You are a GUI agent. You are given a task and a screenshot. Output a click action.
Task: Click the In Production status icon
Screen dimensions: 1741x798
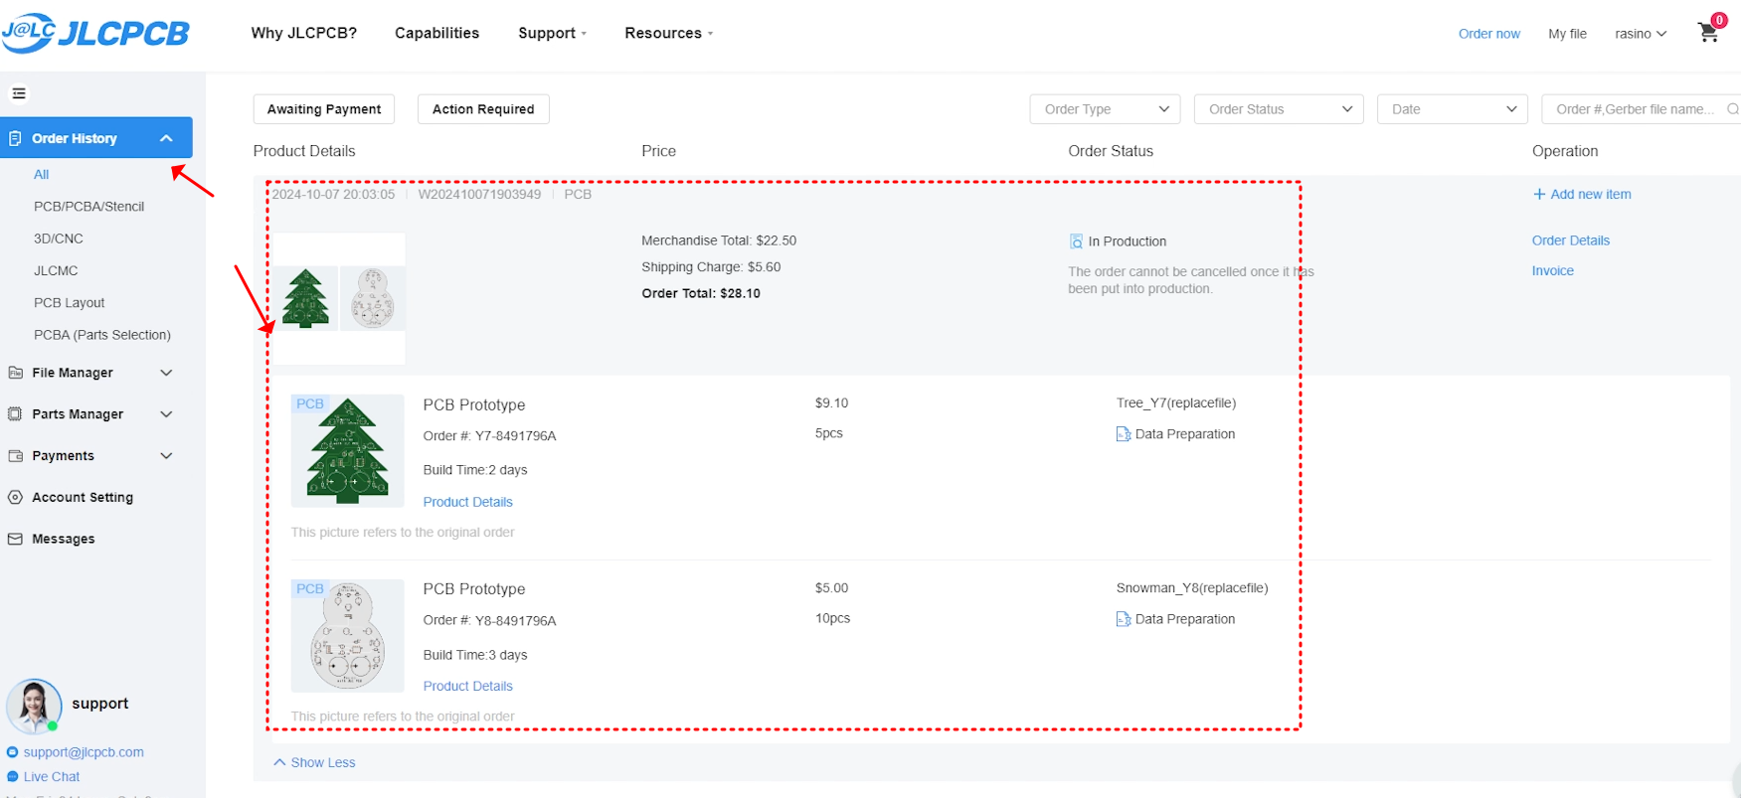(x=1076, y=241)
